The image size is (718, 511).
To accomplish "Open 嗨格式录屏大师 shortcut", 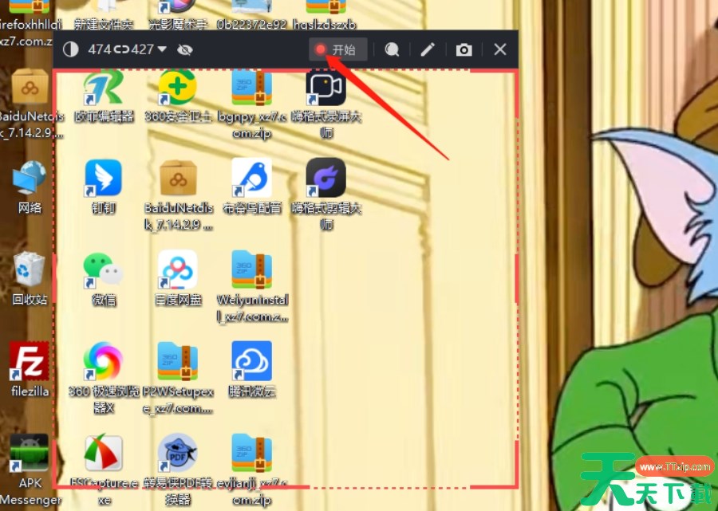I will 326,105.
